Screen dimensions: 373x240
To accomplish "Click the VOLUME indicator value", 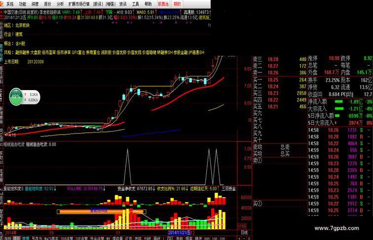I will (x=85, y=189).
